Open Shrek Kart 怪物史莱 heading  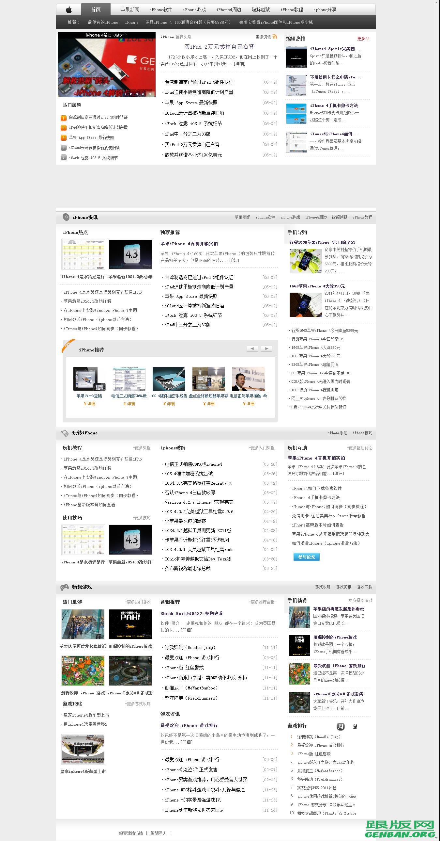click(192, 613)
